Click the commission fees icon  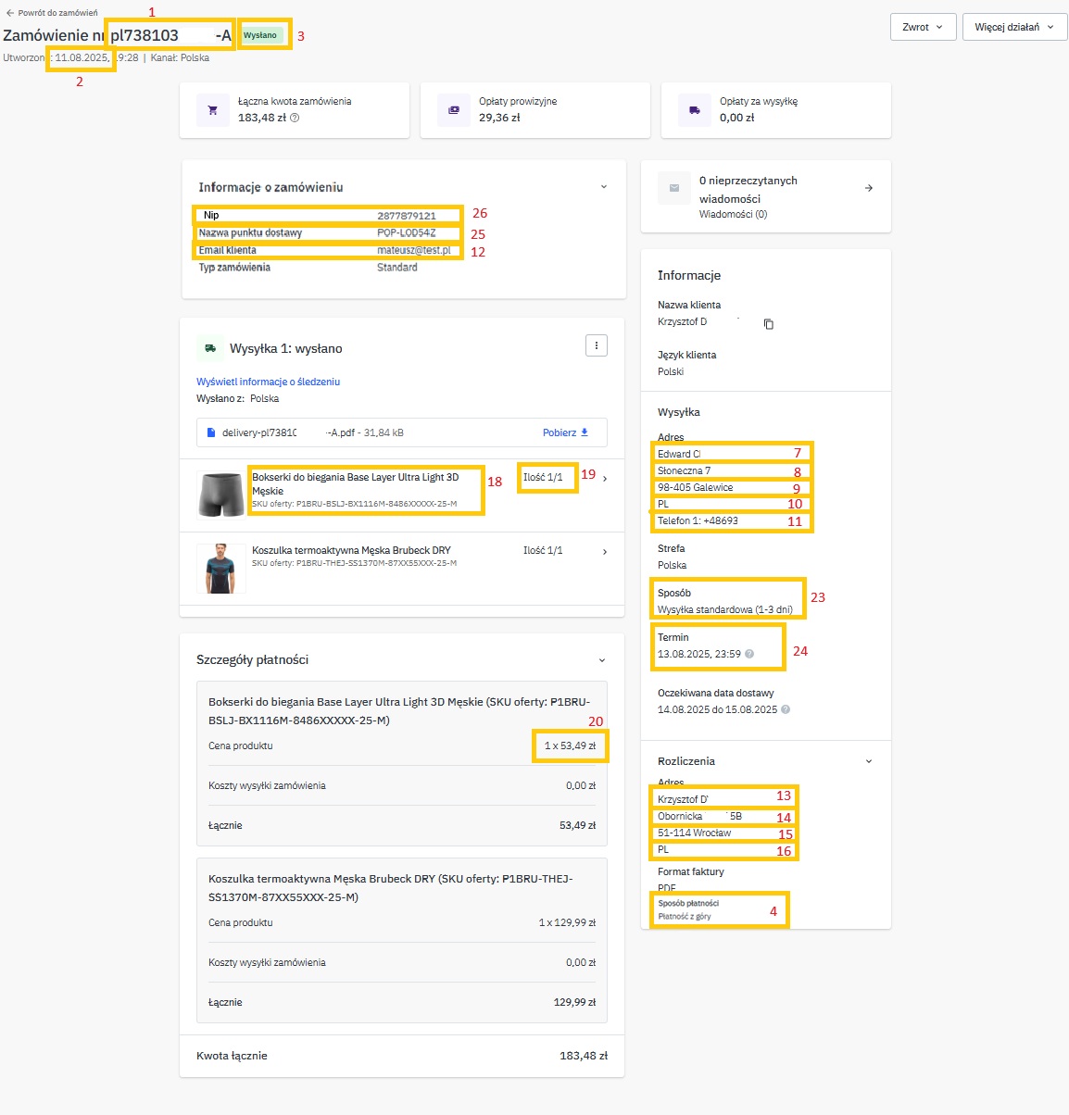[454, 110]
